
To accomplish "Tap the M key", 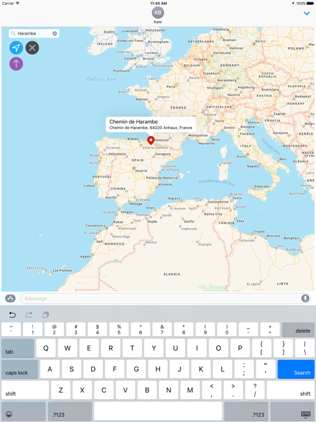I will pyautogui.click(x=190, y=390).
